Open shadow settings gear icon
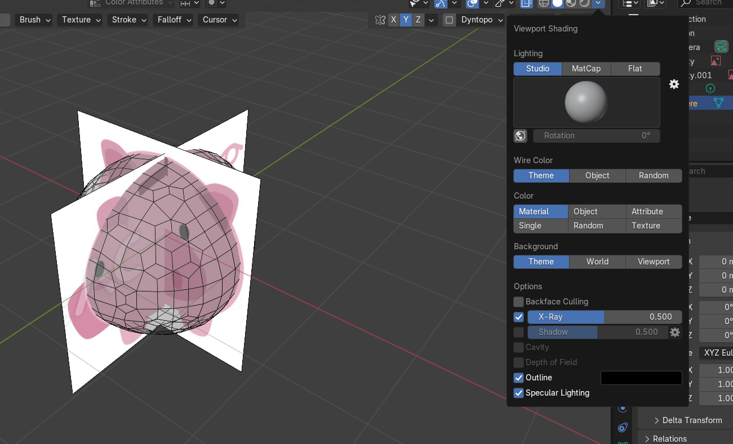The image size is (733, 444). pos(675,332)
